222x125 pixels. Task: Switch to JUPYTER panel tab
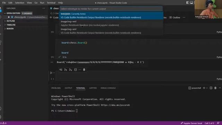tap(93, 88)
